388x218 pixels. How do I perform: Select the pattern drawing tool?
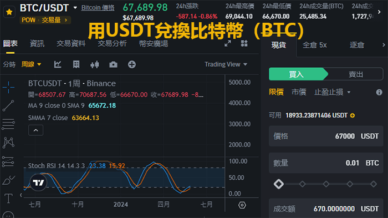click(8, 143)
